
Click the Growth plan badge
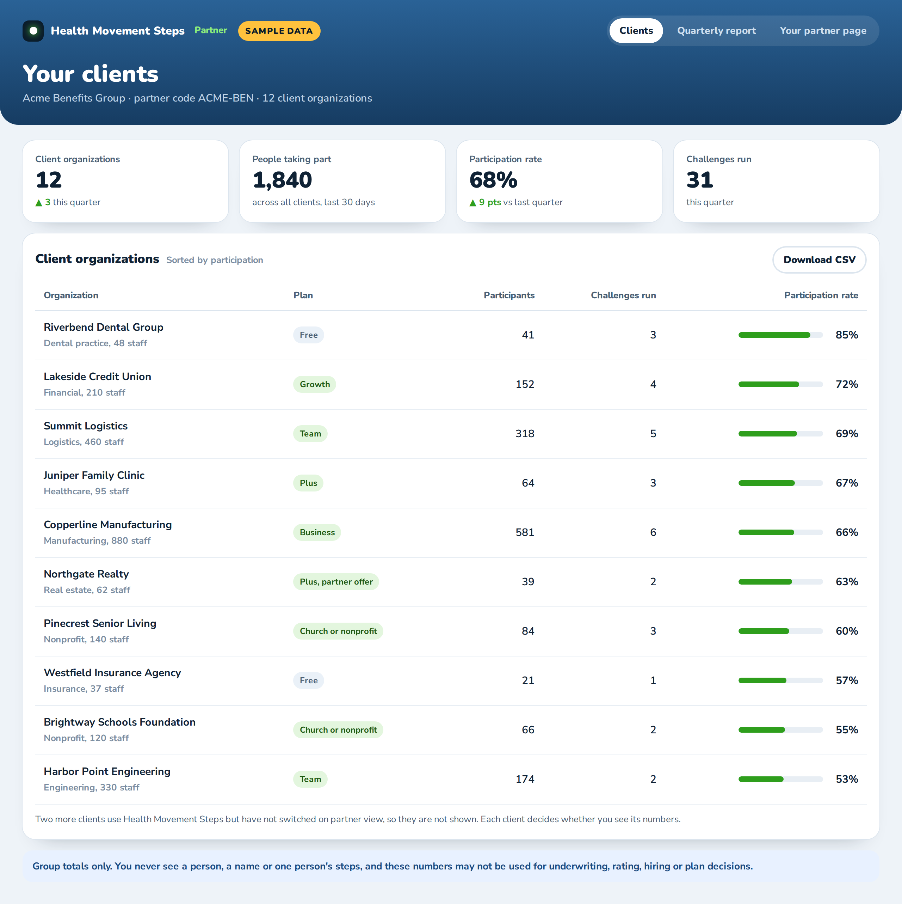(315, 385)
